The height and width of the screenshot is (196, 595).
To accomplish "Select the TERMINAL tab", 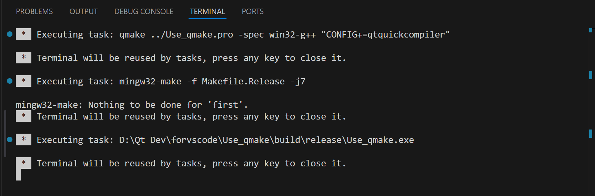I will coord(207,12).
